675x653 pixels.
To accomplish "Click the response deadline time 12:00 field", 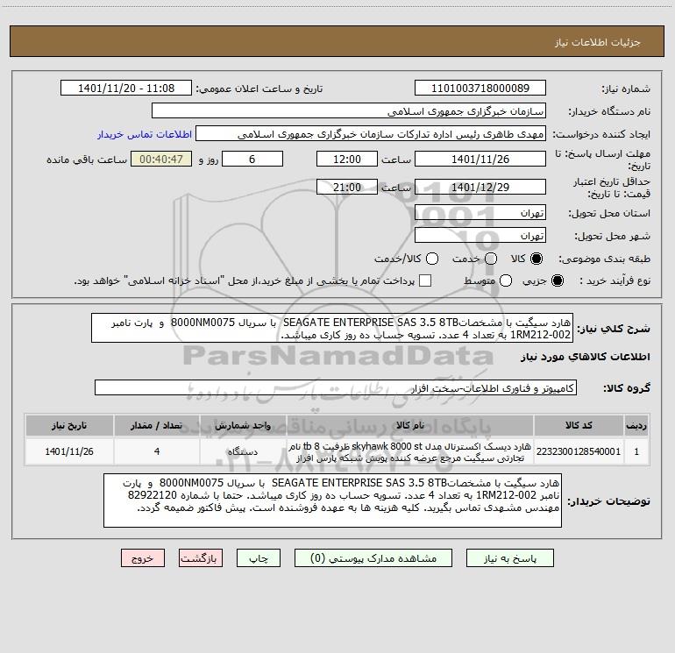I will [347, 160].
